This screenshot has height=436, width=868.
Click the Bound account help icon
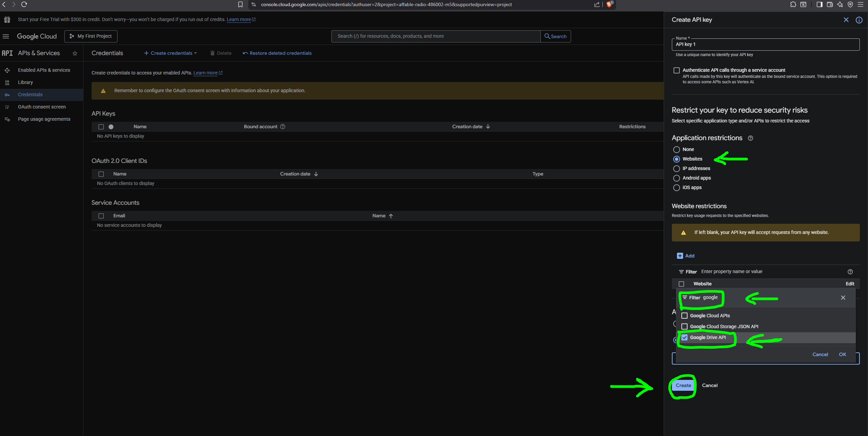click(x=283, y=127)
